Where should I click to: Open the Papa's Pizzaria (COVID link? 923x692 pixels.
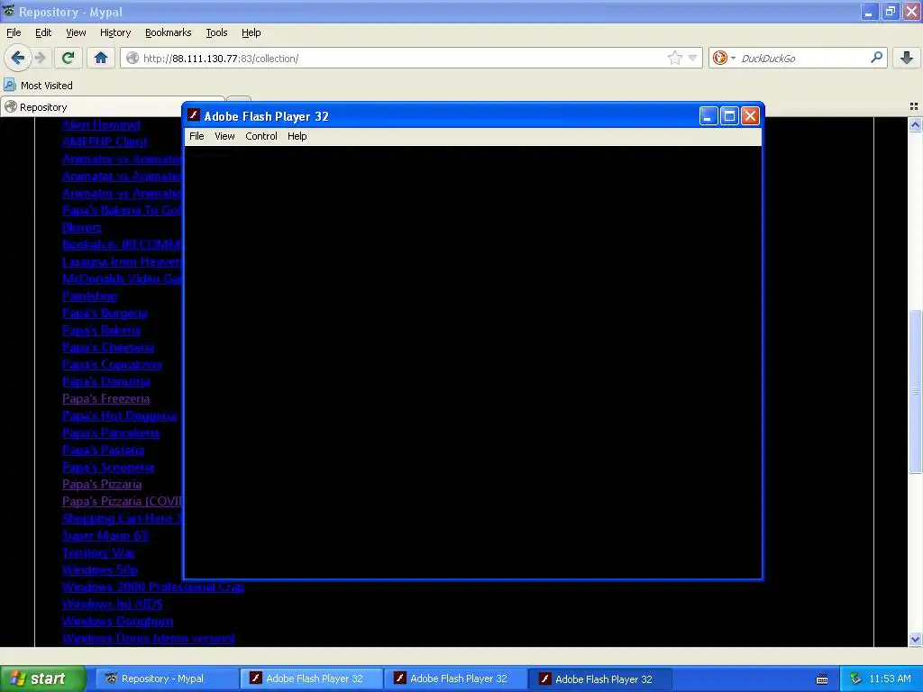pos(123,501)
